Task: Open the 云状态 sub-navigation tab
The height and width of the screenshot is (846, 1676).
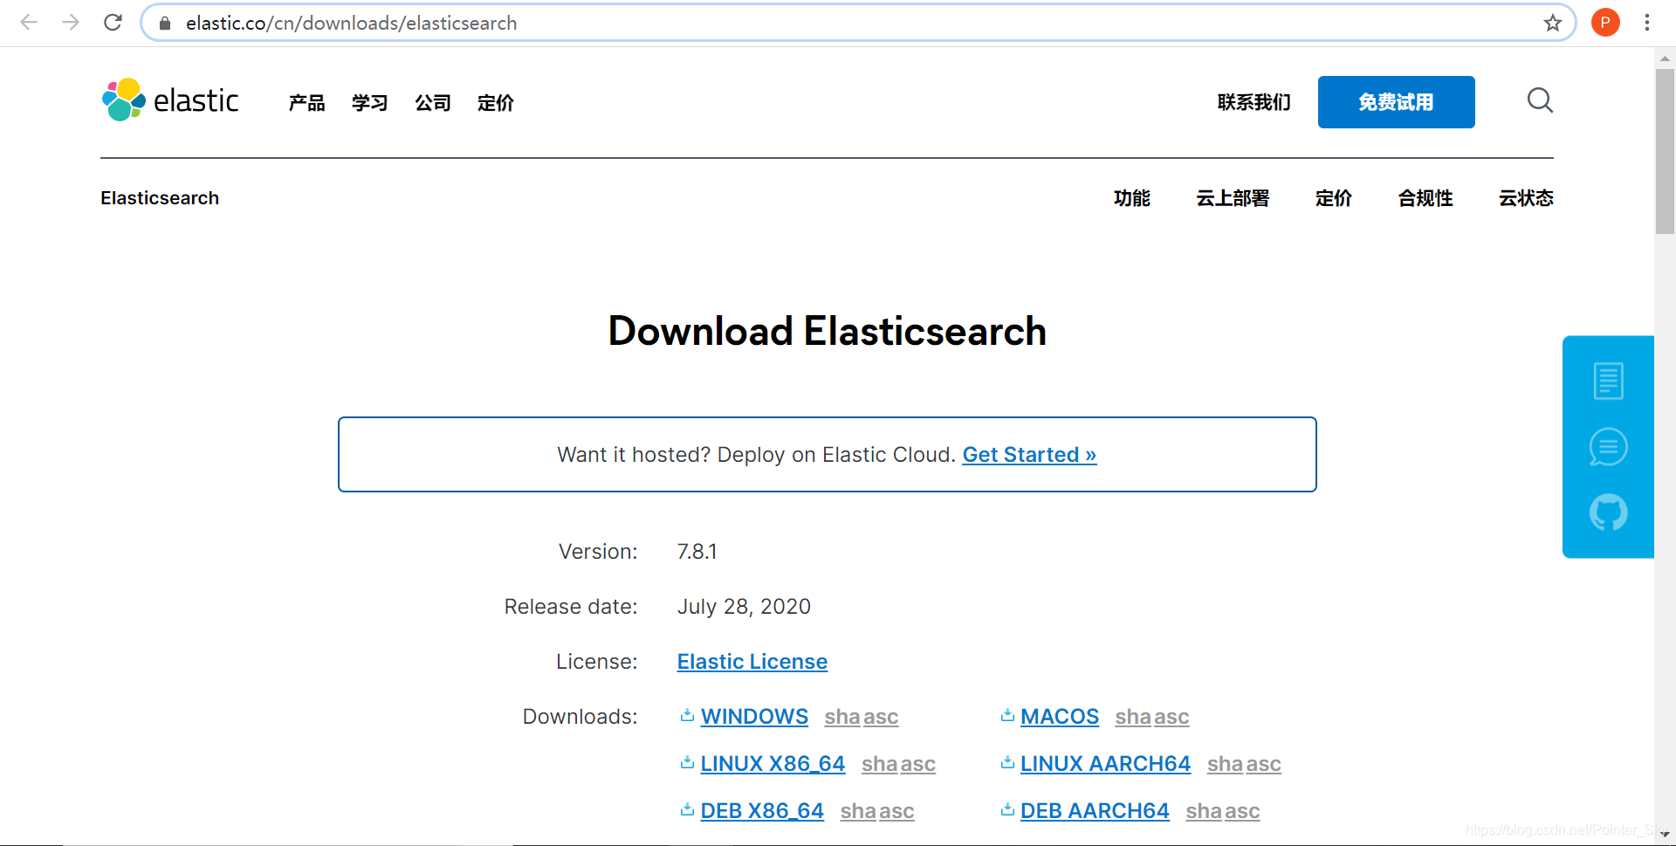Action: click(x=1526, y=198)
